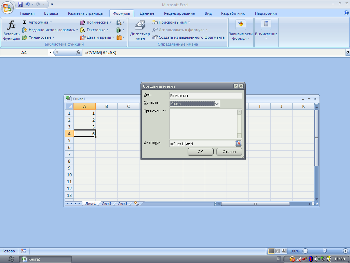Open the Разработчик tab

[233, 13]
